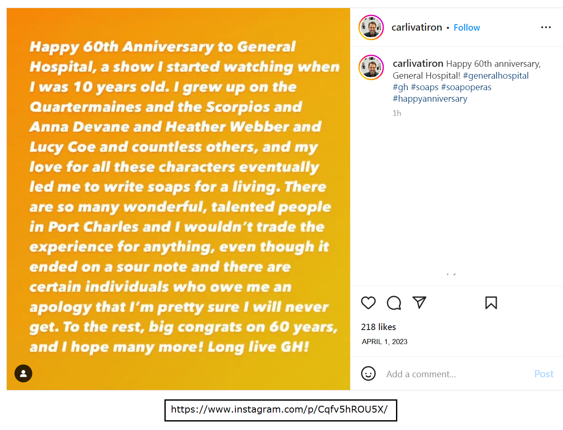Open carlivatiron username in post header
The height and width of the screenshot is (430, 563).
tap(416, 27)
